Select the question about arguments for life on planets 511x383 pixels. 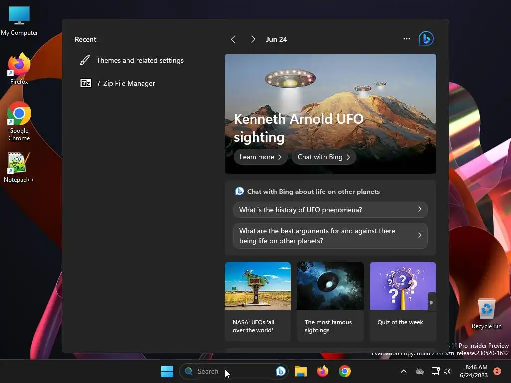330,236
